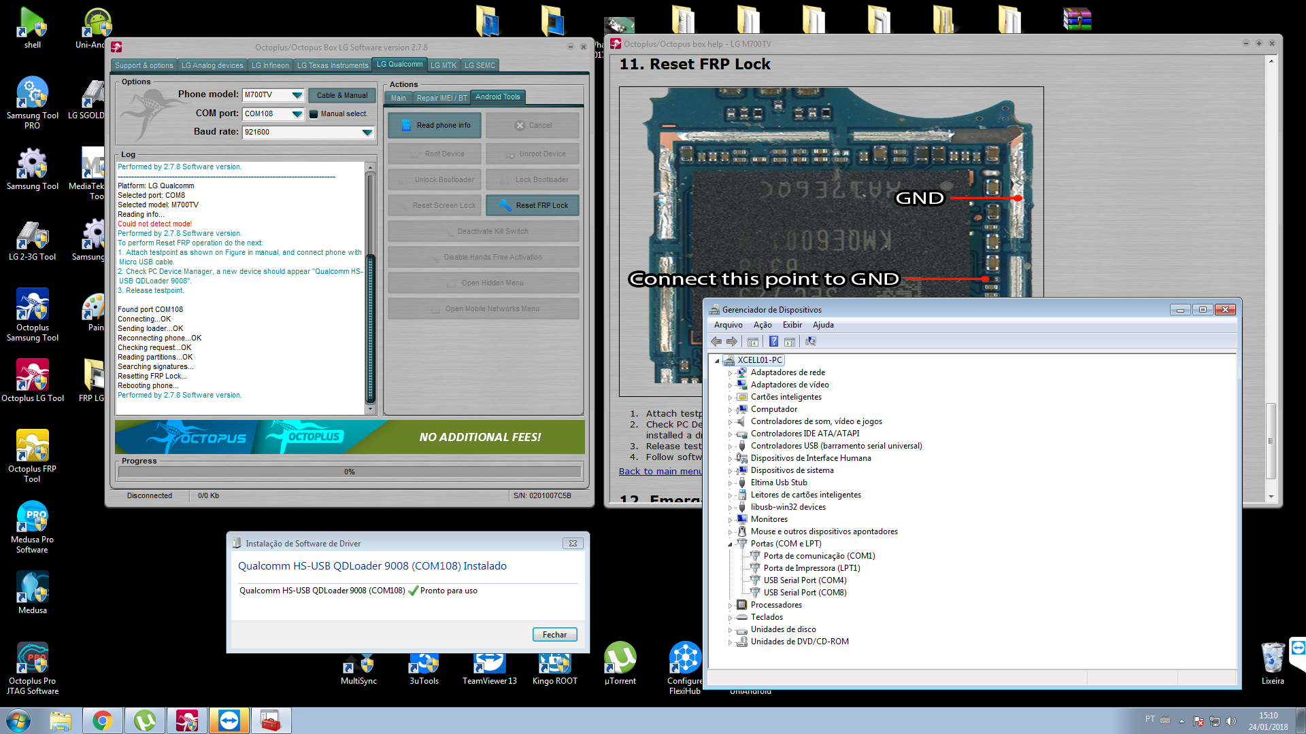Open Octoplus Samsung Tool desktop icon
Viewport: 1306px width, 734px height.
pyautogui.click(x=32, y=315)
